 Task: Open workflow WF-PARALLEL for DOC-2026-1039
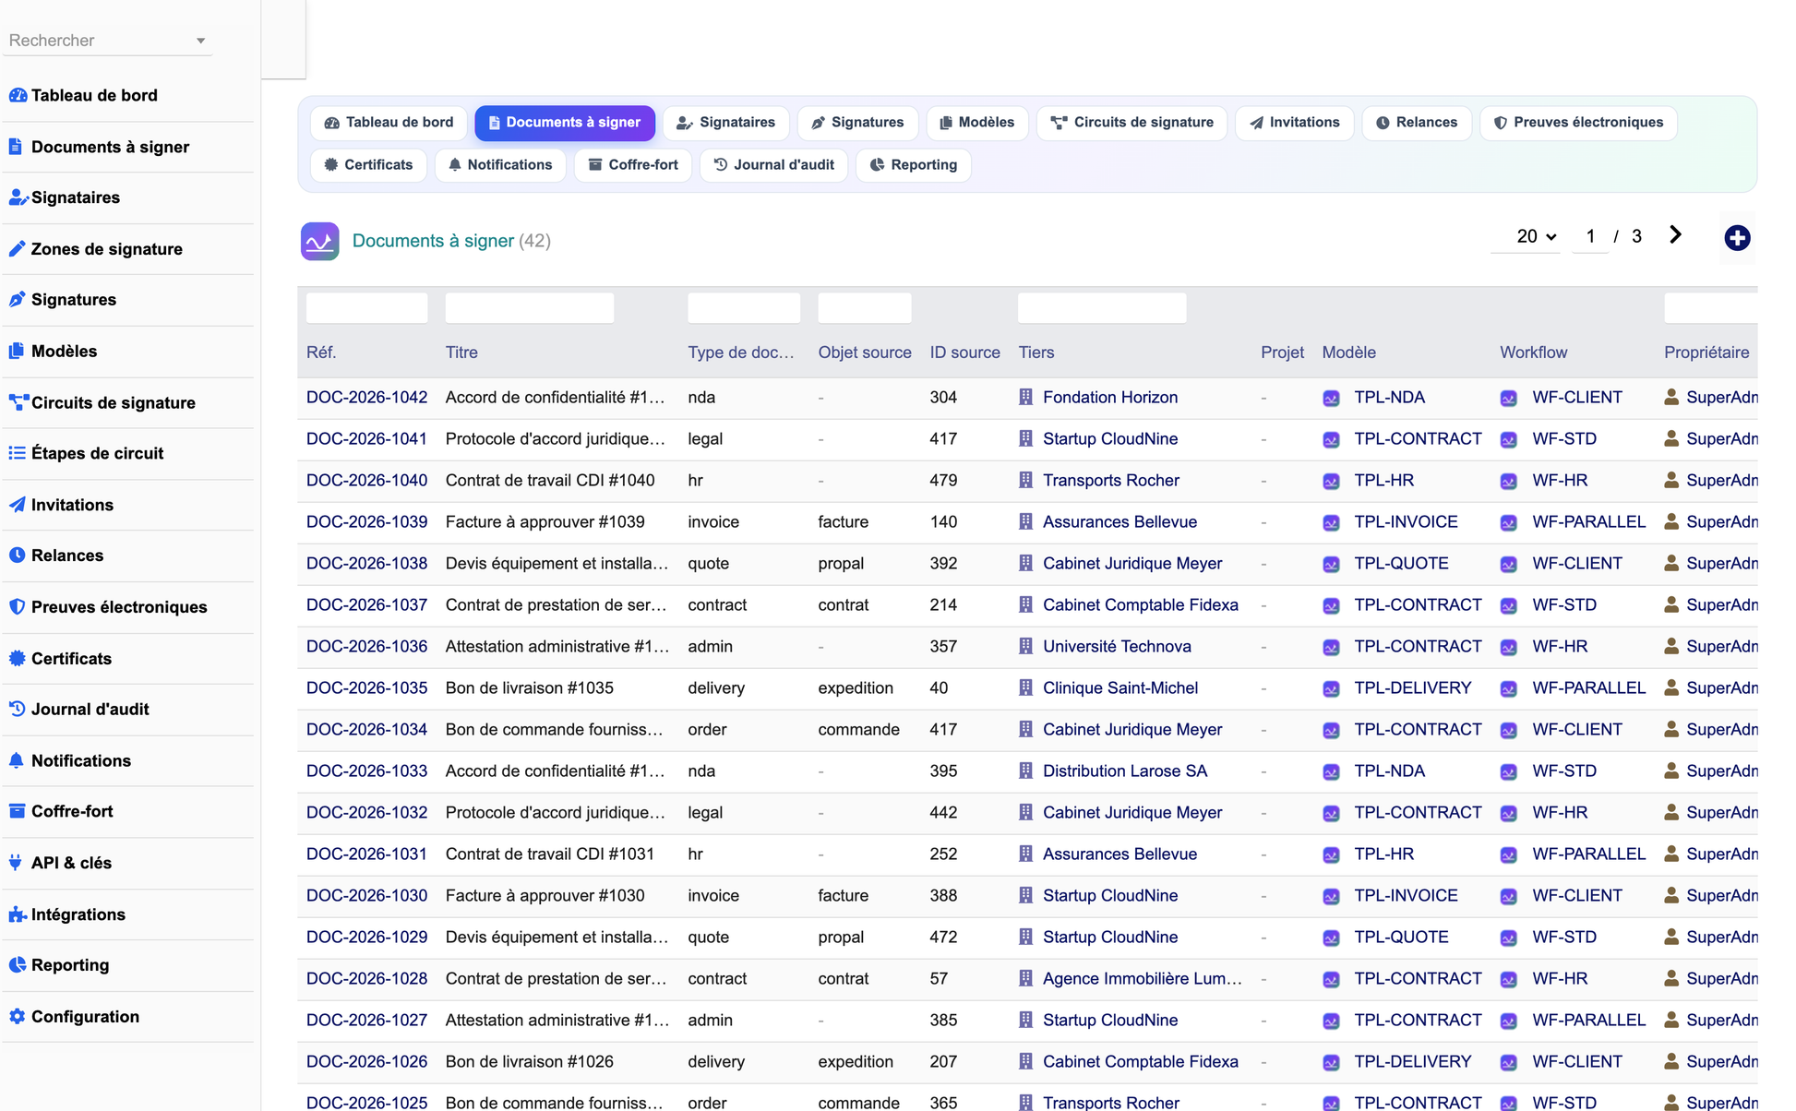click(1588, 522)
